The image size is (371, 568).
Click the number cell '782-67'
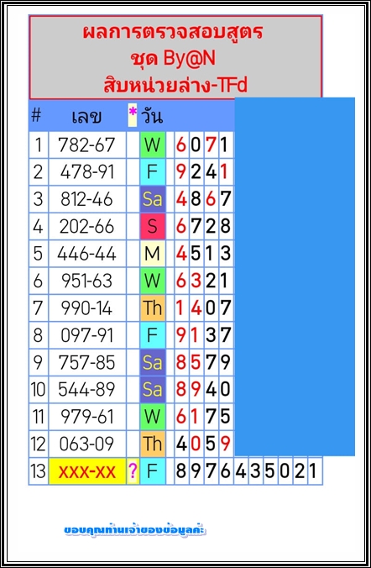pos(86,145)
